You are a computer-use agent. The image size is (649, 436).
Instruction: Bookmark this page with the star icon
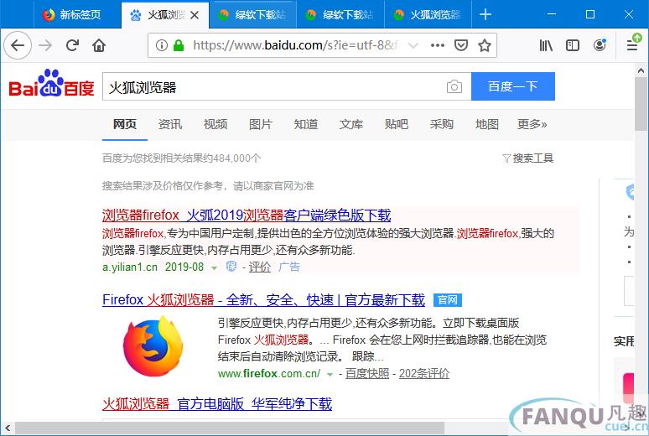point(485,45)
